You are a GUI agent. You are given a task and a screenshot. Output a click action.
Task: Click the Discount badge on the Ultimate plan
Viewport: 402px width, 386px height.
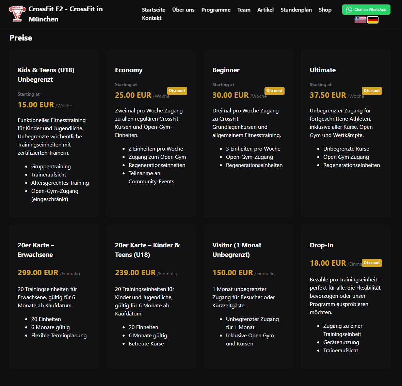tap(372, 91)
